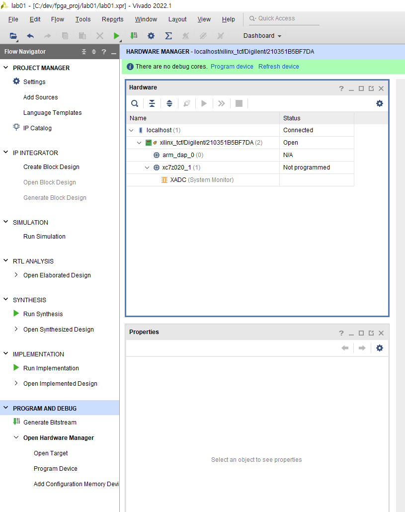Open the File menu
Viewport: 405px width, 512px height.
point(13,19)
